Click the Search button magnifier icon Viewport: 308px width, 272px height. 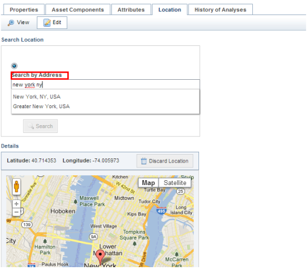pos(31,126)
